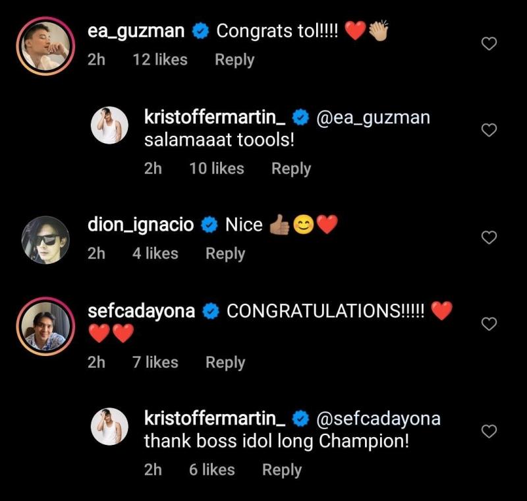
Task: Toggle the like heart on dion_ignacio's comment
Action: coord(488,237)
